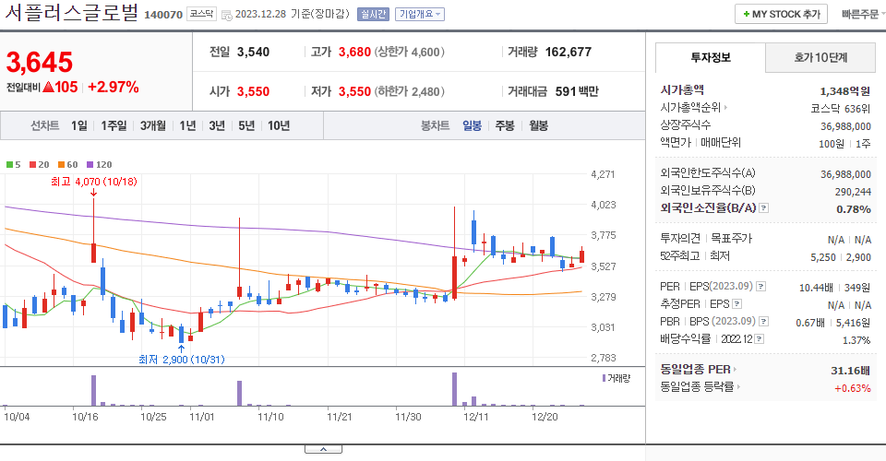
Task: Select the 3년 line chart period
Action: click(x=217, y=125)
